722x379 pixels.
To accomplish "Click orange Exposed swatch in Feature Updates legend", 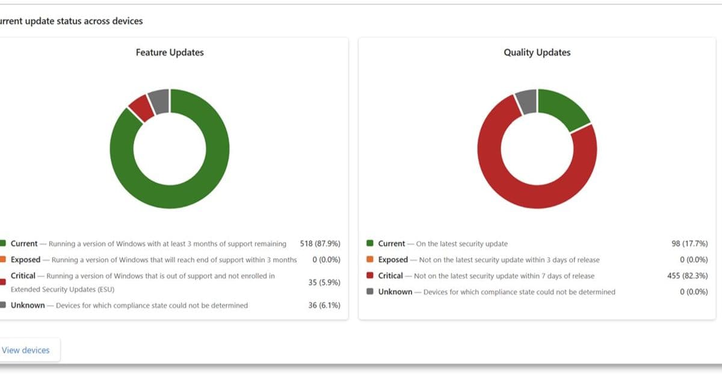I will click(3, 260).
